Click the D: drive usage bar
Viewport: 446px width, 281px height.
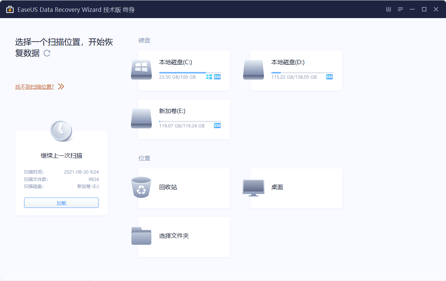(302, 72)
